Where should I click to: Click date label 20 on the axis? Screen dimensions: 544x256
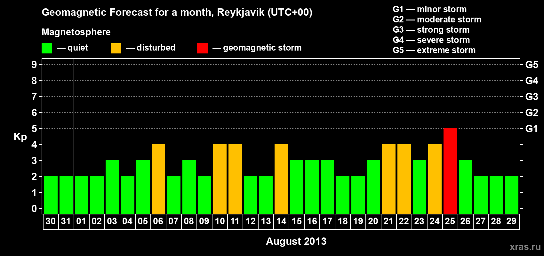click(373, 221)
